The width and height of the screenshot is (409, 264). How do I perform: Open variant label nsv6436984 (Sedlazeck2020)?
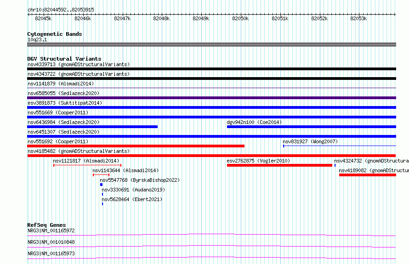point(63,122)
